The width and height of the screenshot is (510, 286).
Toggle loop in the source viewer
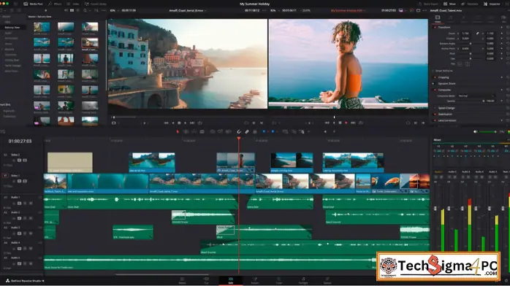point(199,123)
